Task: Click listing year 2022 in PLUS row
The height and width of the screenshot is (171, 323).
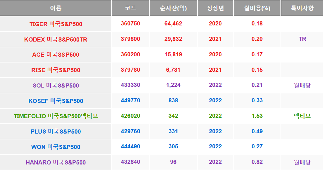Action: coord(215,131)
